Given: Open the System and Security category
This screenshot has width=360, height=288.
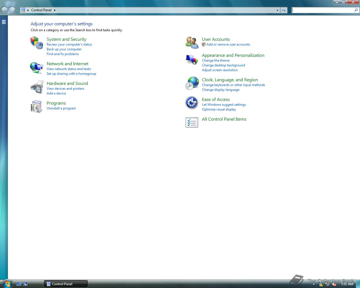Looking at the screenshot, I should pos(66,39).
